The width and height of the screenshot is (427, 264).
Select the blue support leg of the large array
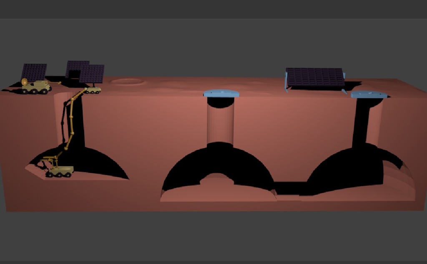[x=286, y=82]
